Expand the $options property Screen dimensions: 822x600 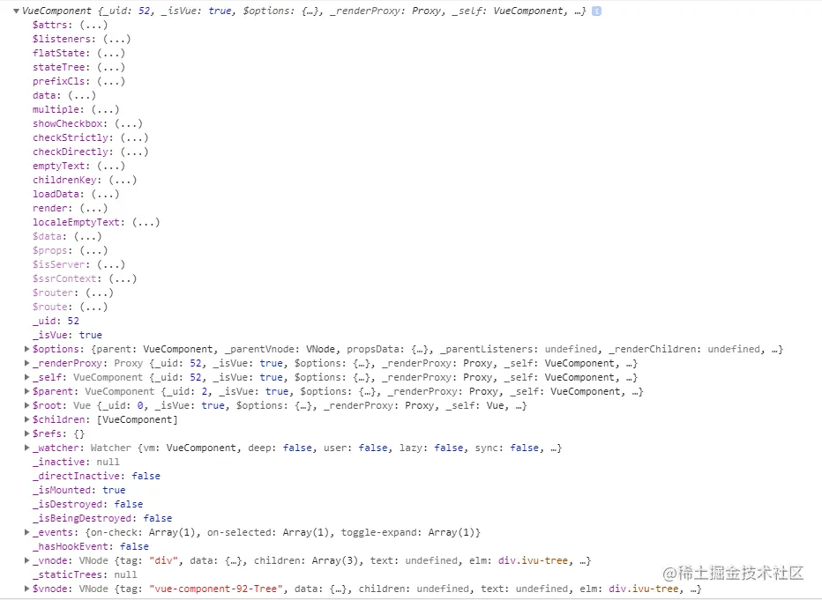pyautogui.click(x=26, y=349)
